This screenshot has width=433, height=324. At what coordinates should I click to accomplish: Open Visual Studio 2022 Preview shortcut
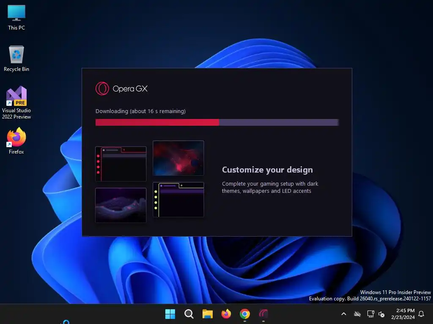[x=16, y=103]
